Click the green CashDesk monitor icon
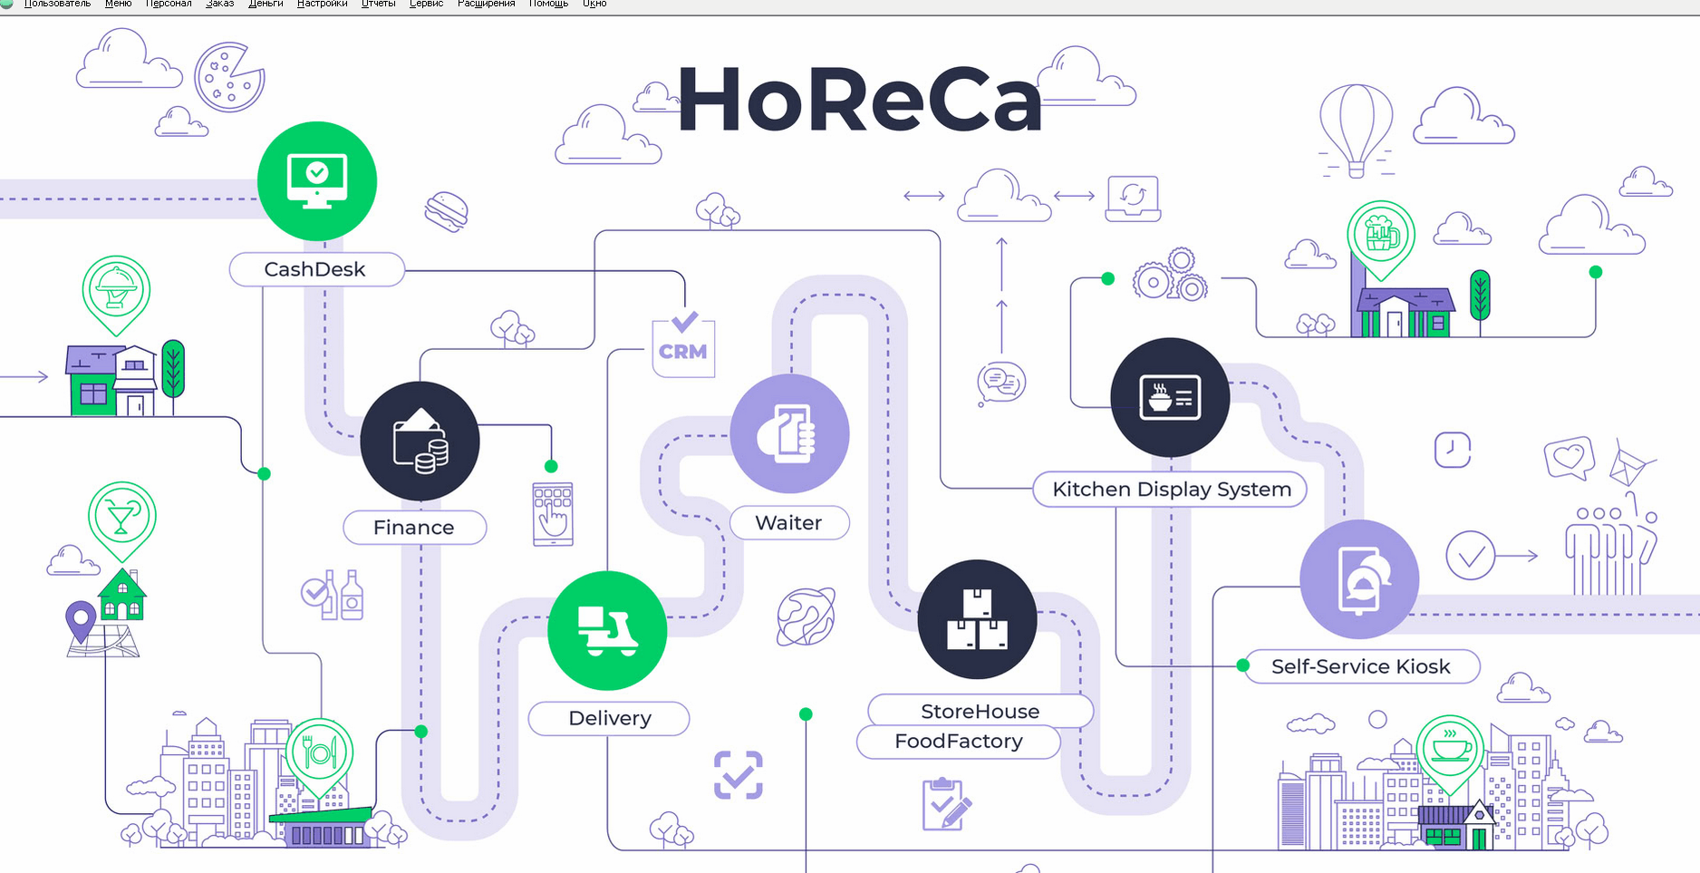The height and width of the screenshot is (873, 1700). click(316, 180)
